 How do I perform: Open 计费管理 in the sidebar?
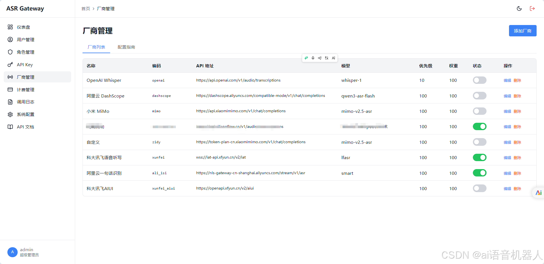37,90
